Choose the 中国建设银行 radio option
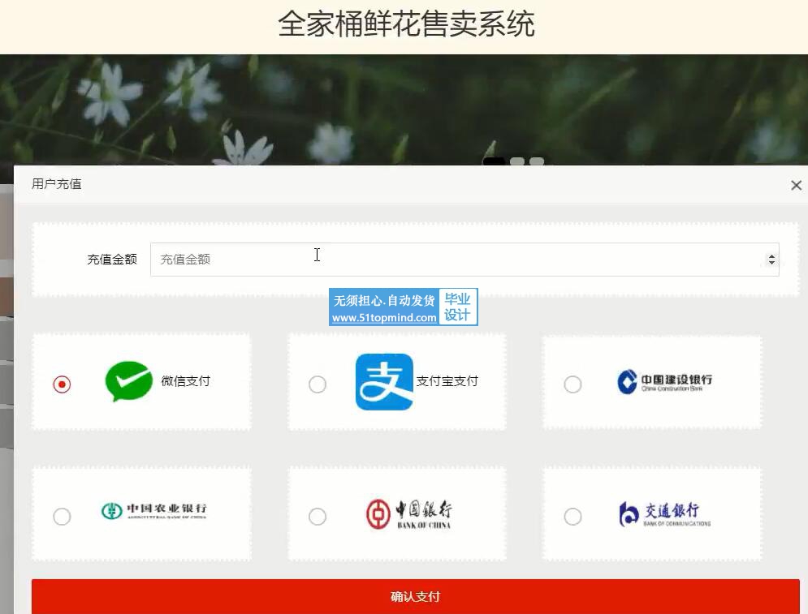This screenshot has width=808, height=614. pyautogui.click(x=573, y=384)
